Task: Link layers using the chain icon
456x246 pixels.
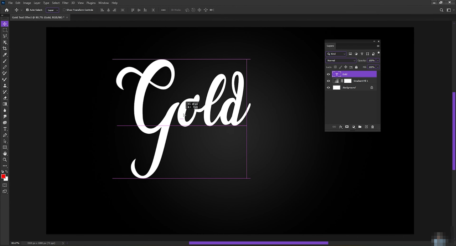Action: 334,127
